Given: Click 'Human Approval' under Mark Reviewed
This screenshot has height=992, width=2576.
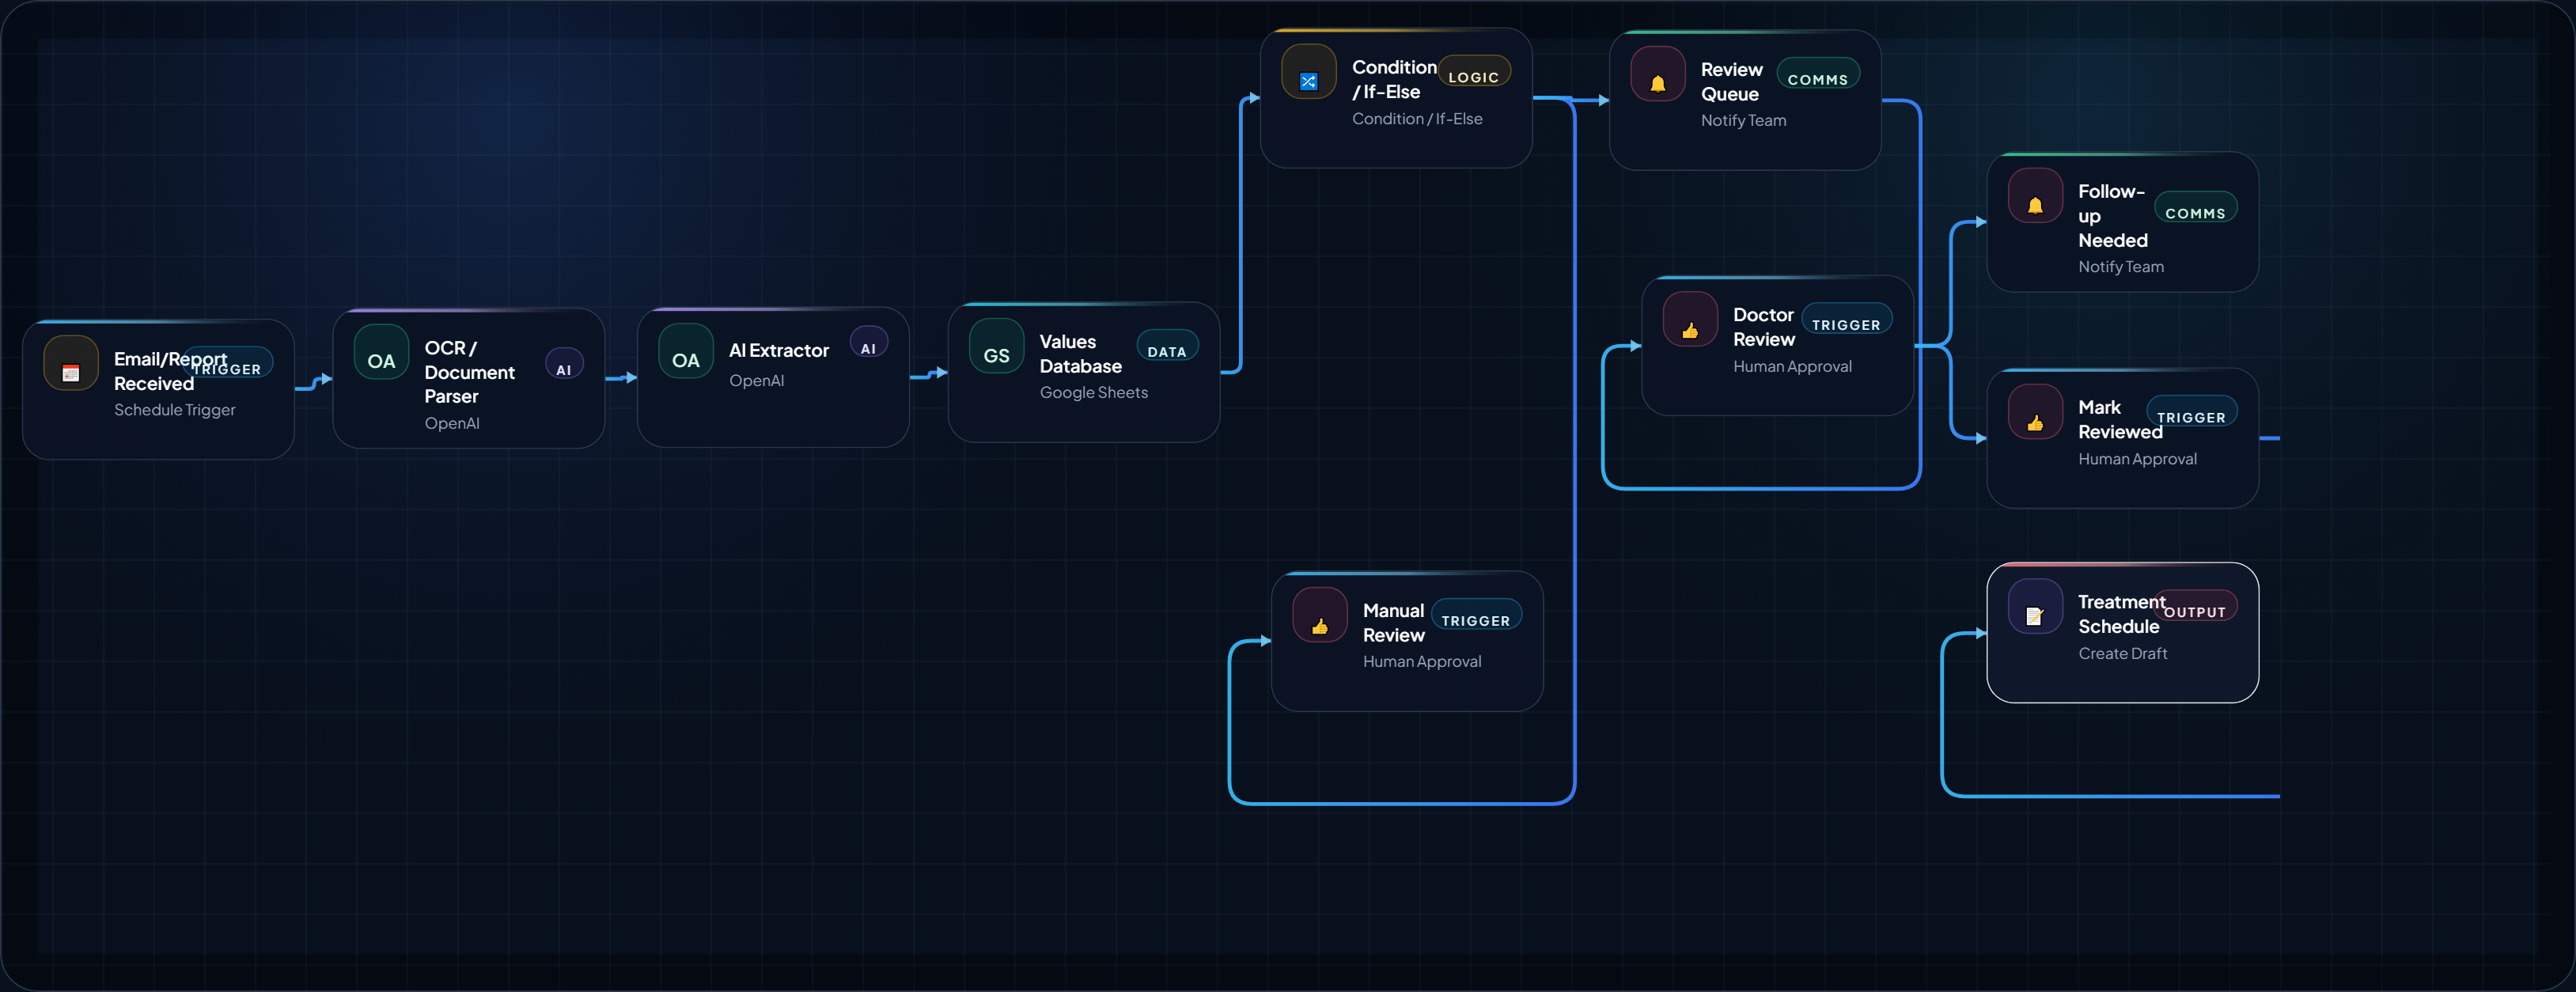Looking at the screenshot, I should point(2137,460).
